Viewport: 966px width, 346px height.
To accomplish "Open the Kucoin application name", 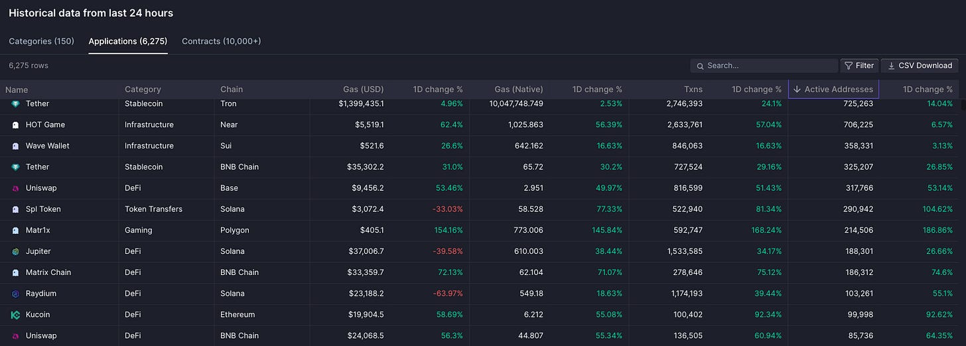I will pos(38,315).
